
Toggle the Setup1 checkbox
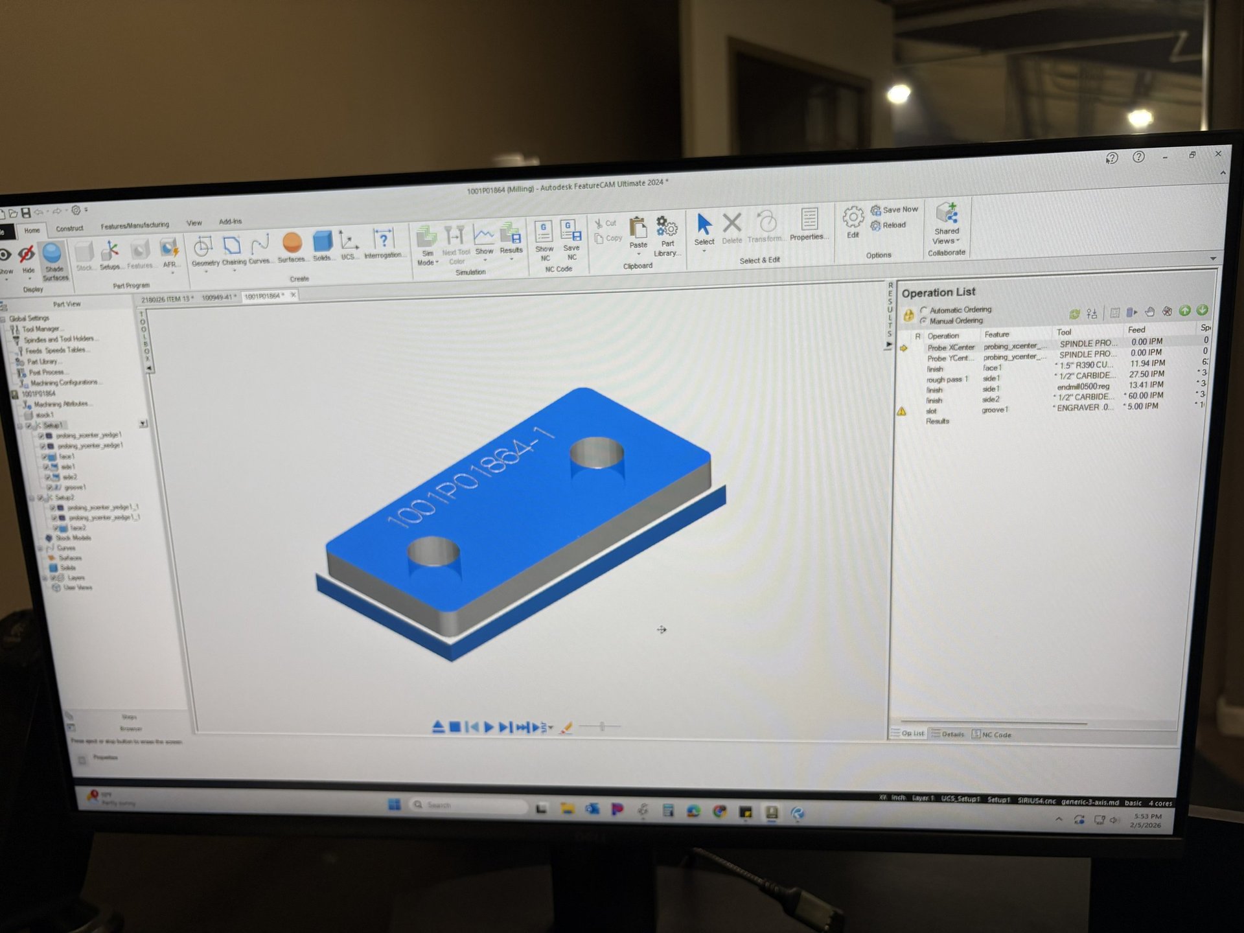(x=29, y=426)
